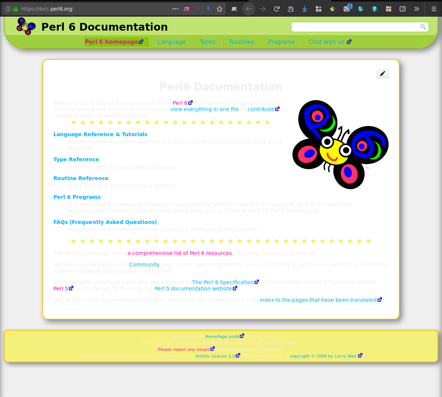Click the teal padlock extension icon
Viewport: 442px width, 397px height.
[x=361, y=9]
